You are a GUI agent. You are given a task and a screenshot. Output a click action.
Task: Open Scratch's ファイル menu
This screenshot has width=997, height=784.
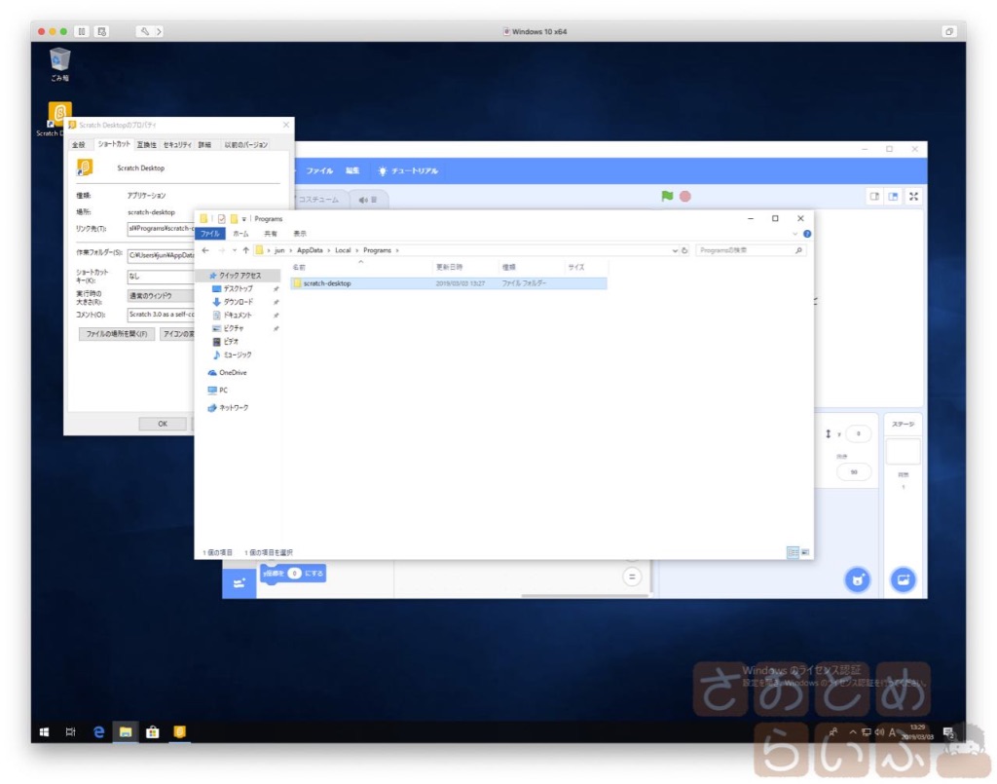pos(319,170)
